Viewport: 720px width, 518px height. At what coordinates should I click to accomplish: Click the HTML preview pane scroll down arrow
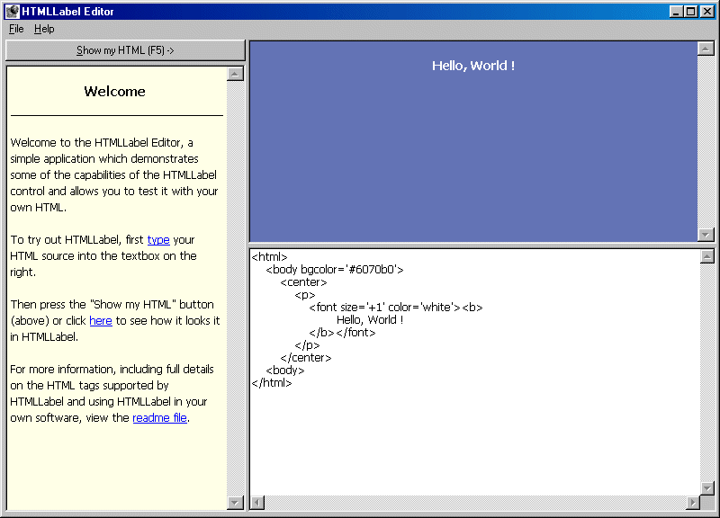pyautogui.click(x=706, y=235)
